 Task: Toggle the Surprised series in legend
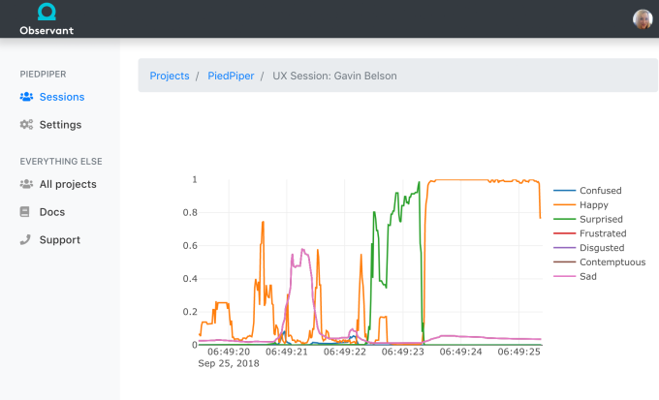tap(588, 219)
